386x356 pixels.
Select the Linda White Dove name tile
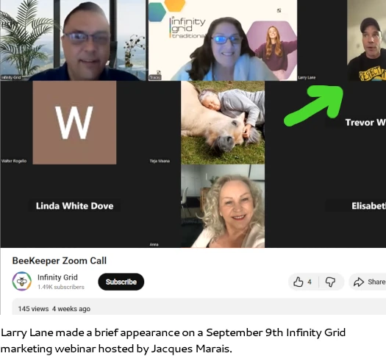[74, 206]
